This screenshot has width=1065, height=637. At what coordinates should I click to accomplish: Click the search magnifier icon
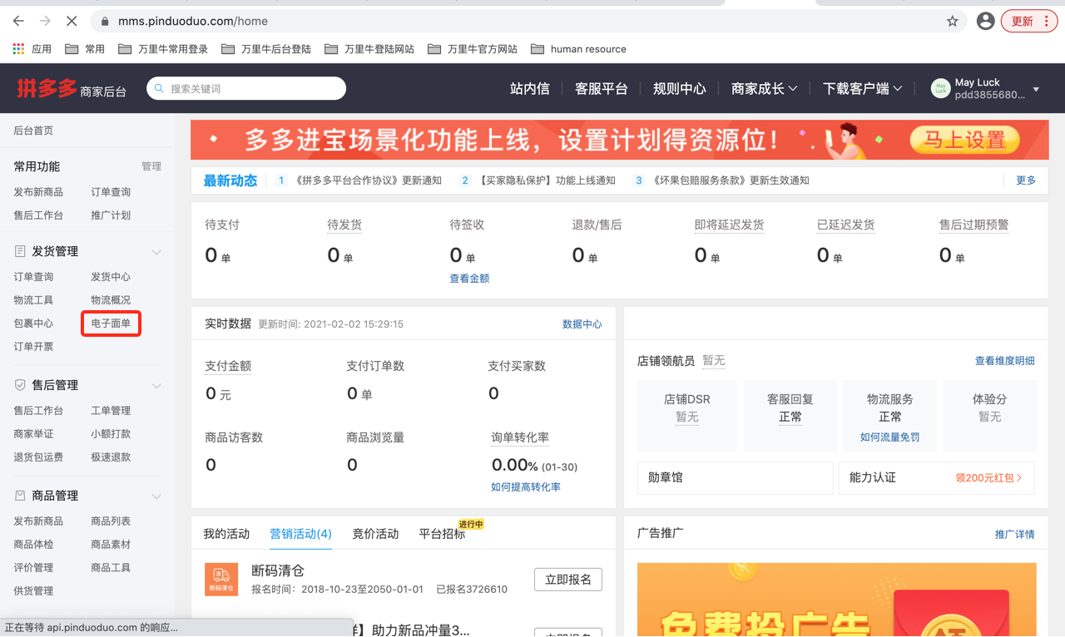click(x=159, y=88)
